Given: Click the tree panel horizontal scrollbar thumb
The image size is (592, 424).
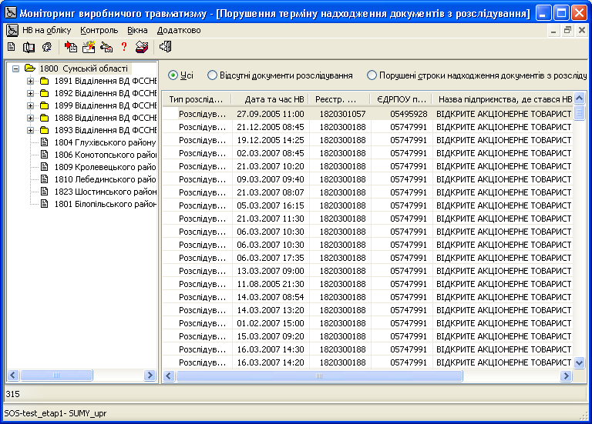Looking at the screenshot, I should pos(56,375).
